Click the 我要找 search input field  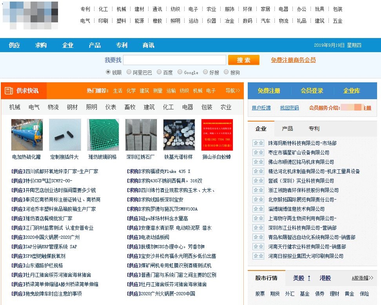174,60
